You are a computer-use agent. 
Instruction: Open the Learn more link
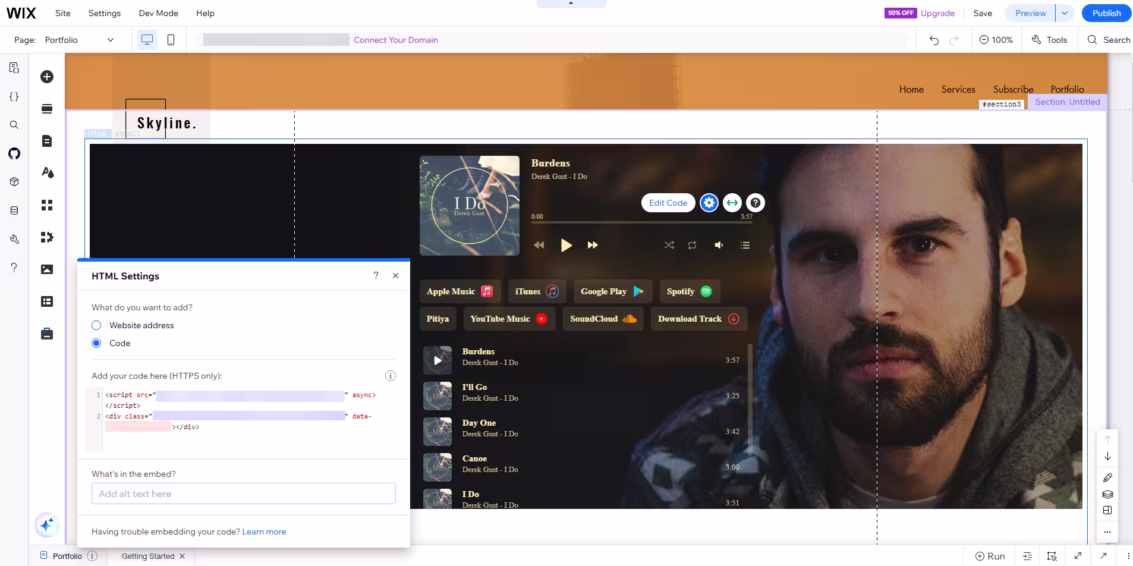[264, 532]
